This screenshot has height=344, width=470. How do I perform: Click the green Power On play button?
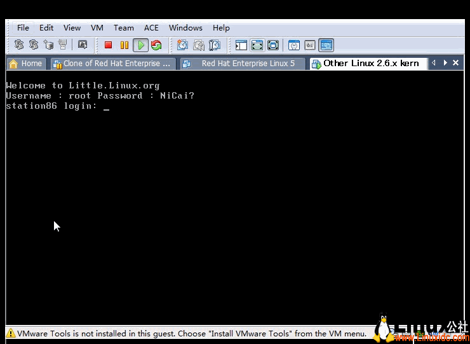(x=141, y=45)
